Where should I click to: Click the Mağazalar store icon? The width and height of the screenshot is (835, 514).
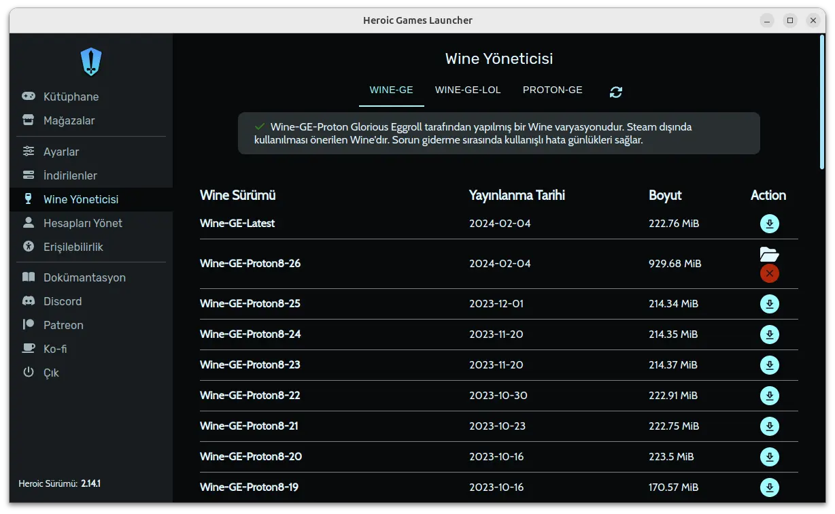(x=29, y=120)
